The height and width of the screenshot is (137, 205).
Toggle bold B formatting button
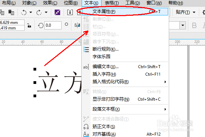194,25
